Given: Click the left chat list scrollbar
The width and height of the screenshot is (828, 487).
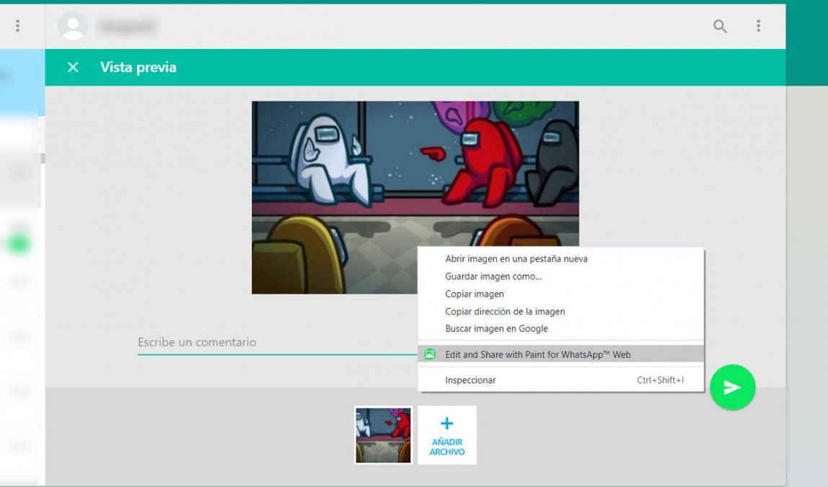Looking at the screenshot, I should coord(42,159).
